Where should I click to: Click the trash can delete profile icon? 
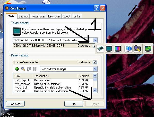(35, 69)
